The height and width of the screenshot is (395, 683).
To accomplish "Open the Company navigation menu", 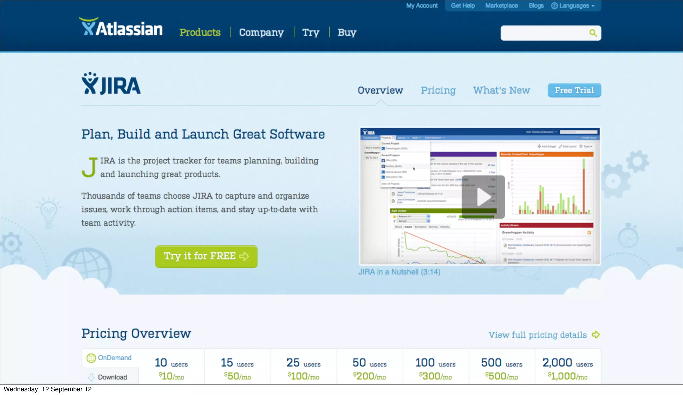I will coord(261,32).
